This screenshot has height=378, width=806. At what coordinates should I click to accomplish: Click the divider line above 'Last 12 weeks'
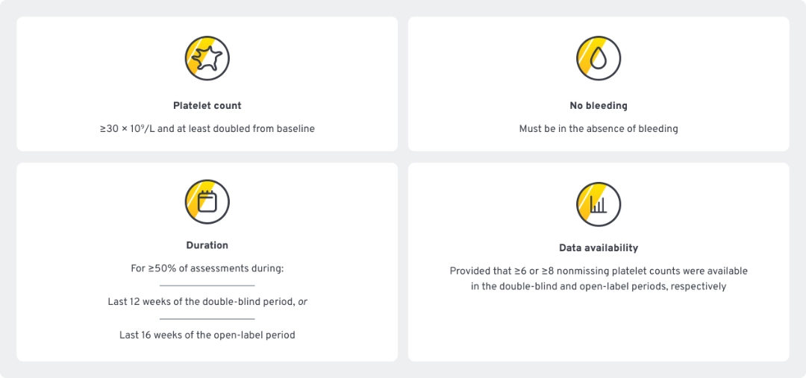click(207, 286)
